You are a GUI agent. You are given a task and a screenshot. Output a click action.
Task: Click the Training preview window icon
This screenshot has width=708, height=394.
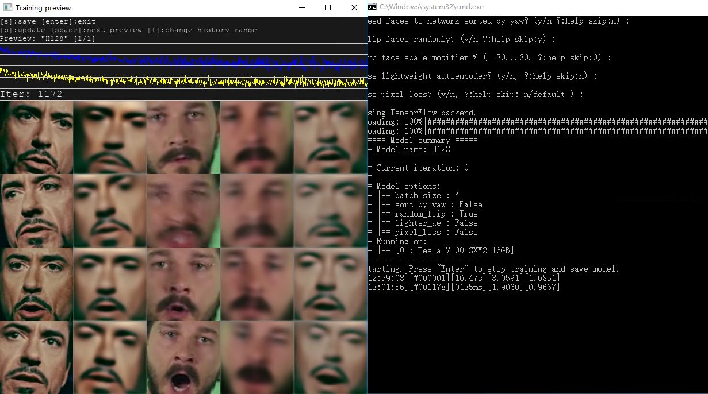click(x=7, y=7)
